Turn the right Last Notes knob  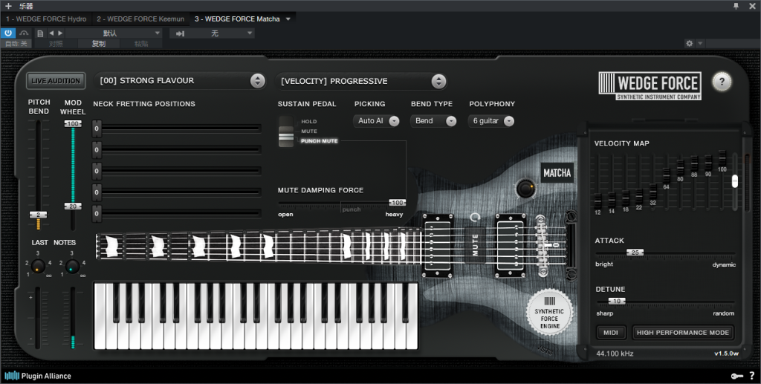72,266
